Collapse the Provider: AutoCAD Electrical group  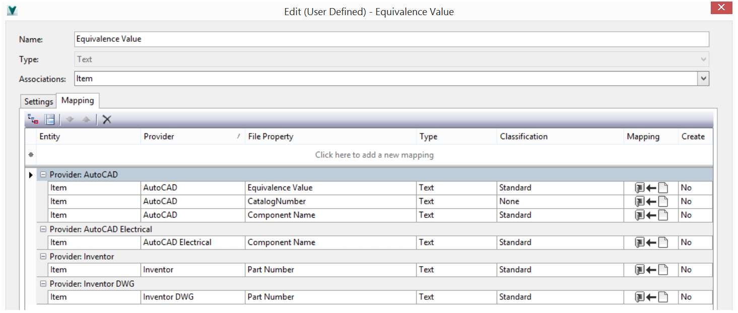pos(43,229)
